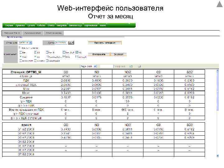This screenshot has height=168, width=224.
Task: Click the Экспорт button
Action: tap(119, 54)
